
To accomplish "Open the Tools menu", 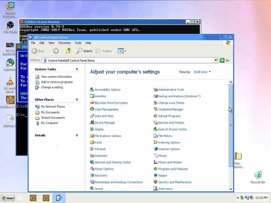I will click(x=78, y=43).
